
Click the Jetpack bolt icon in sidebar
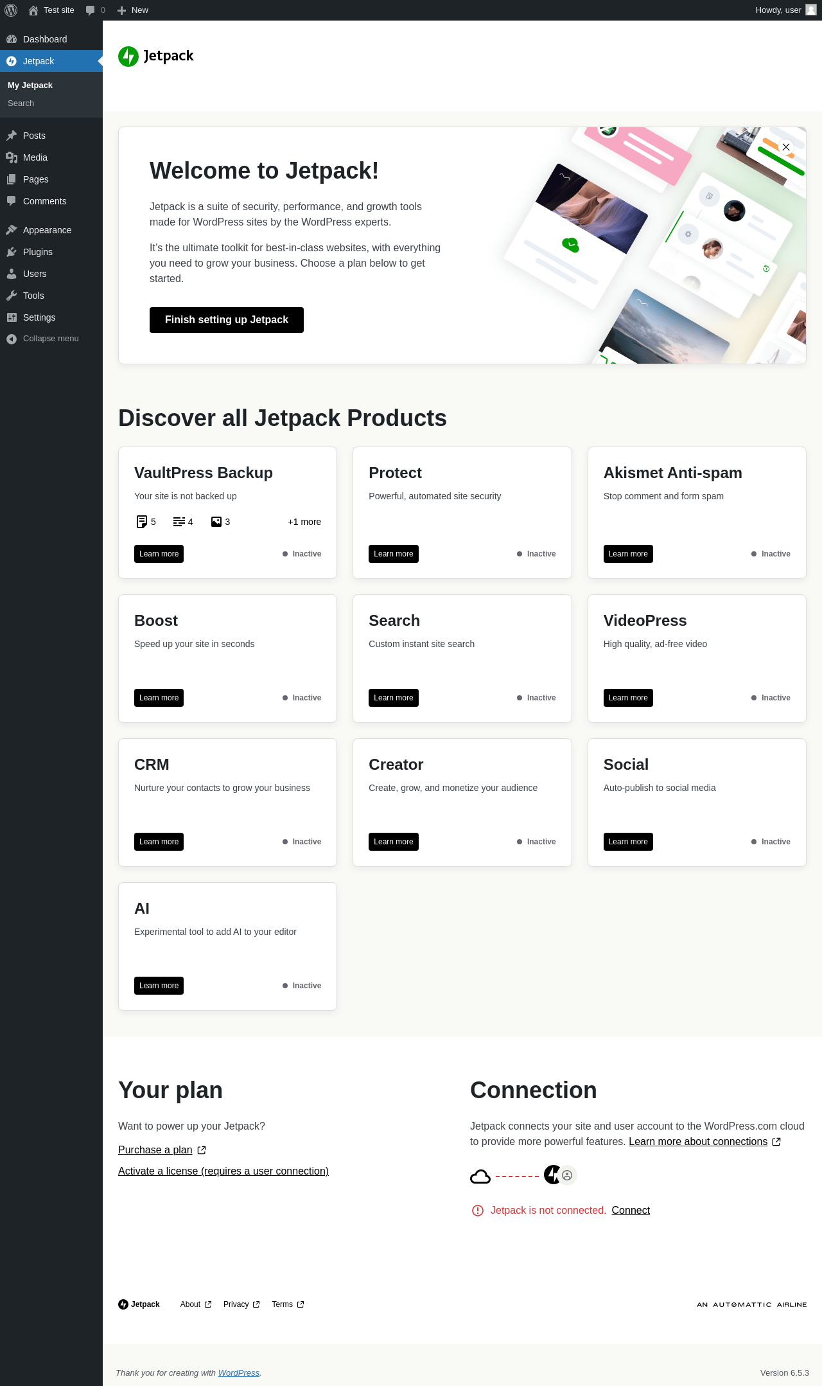pyautogui.click(x=12, y=61)
